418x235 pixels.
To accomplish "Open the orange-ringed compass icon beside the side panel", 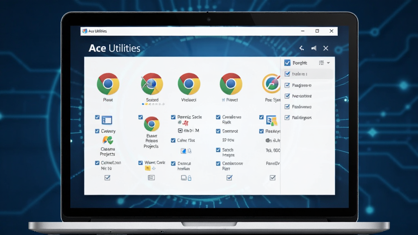I will pos(271,84).
